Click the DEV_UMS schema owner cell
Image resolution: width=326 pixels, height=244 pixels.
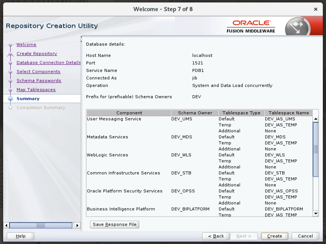(x=182, y=119)
